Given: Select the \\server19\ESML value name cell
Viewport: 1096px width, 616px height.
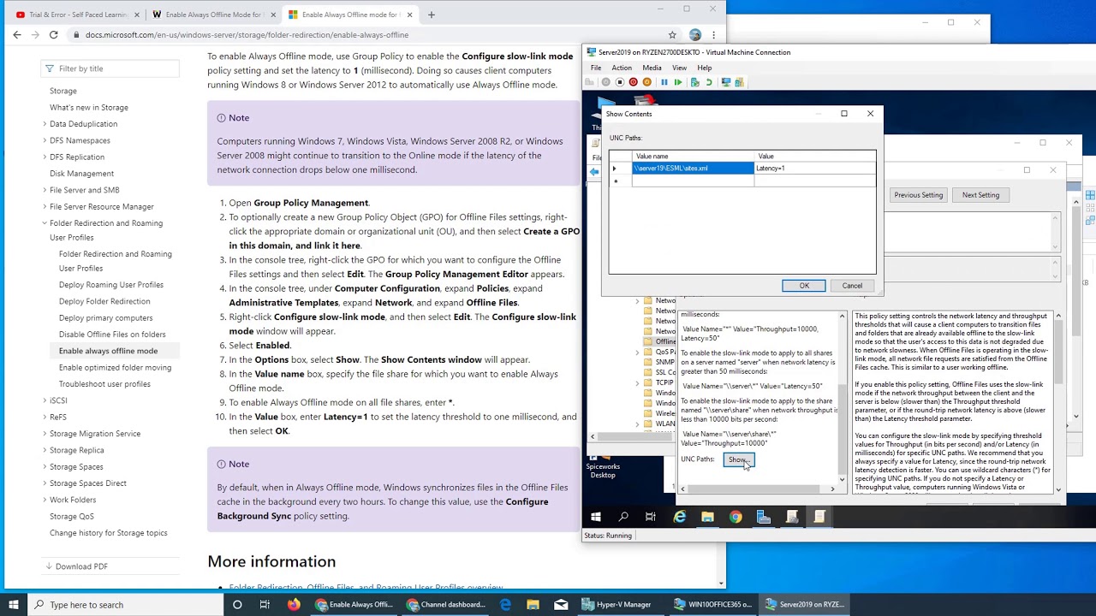Looking at the screenshot, I should pyautogui.click(x=693, y=169).
